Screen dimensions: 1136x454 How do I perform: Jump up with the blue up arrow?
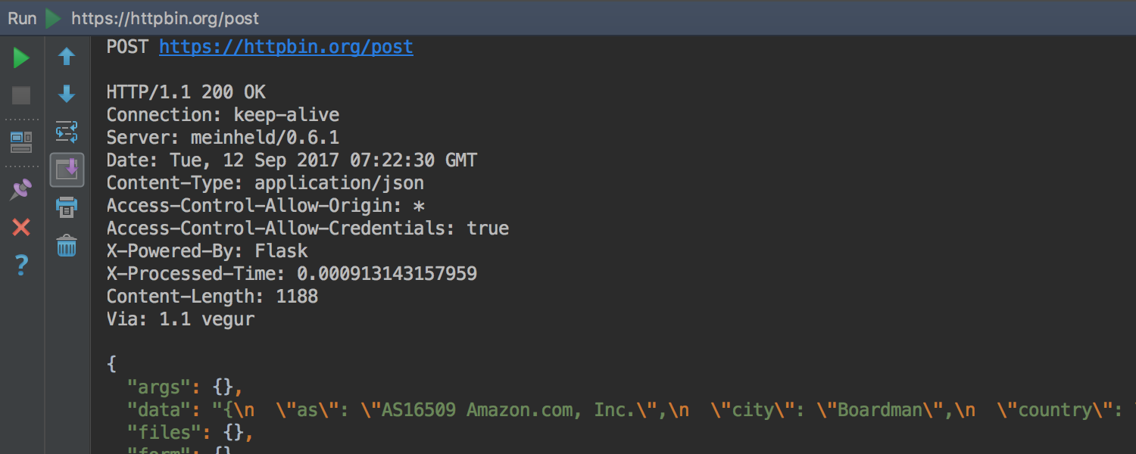[67, 56]
